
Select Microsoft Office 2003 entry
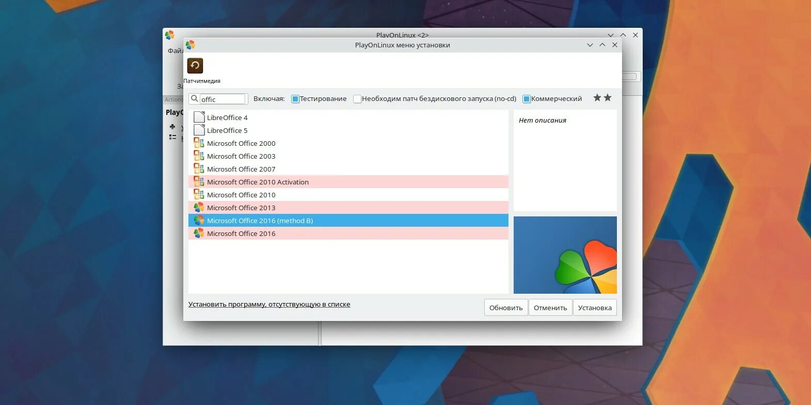[348, 156]
